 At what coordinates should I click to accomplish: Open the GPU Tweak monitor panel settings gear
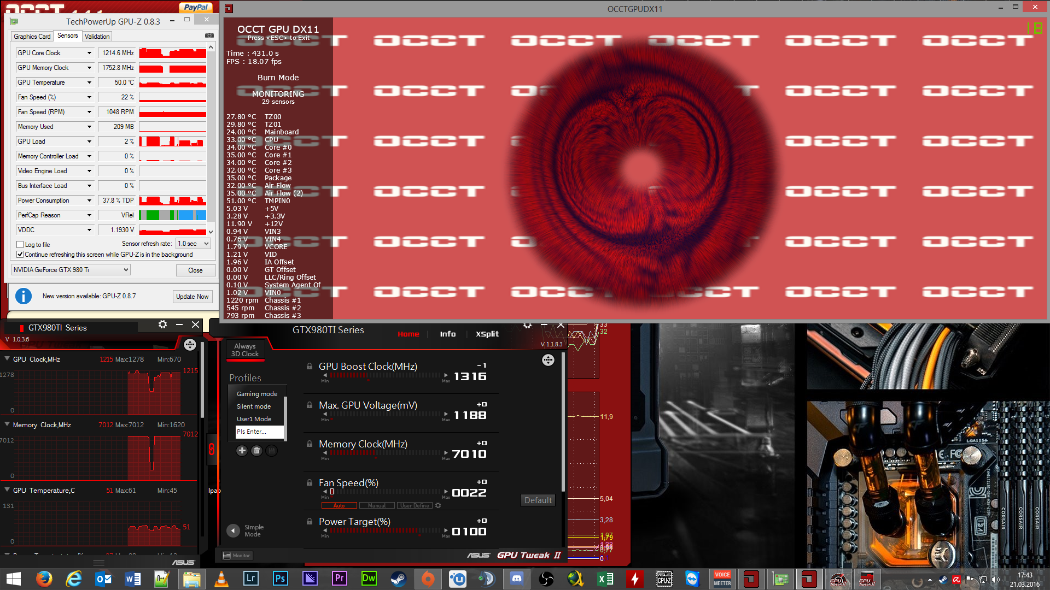click(x=162, y=324)
